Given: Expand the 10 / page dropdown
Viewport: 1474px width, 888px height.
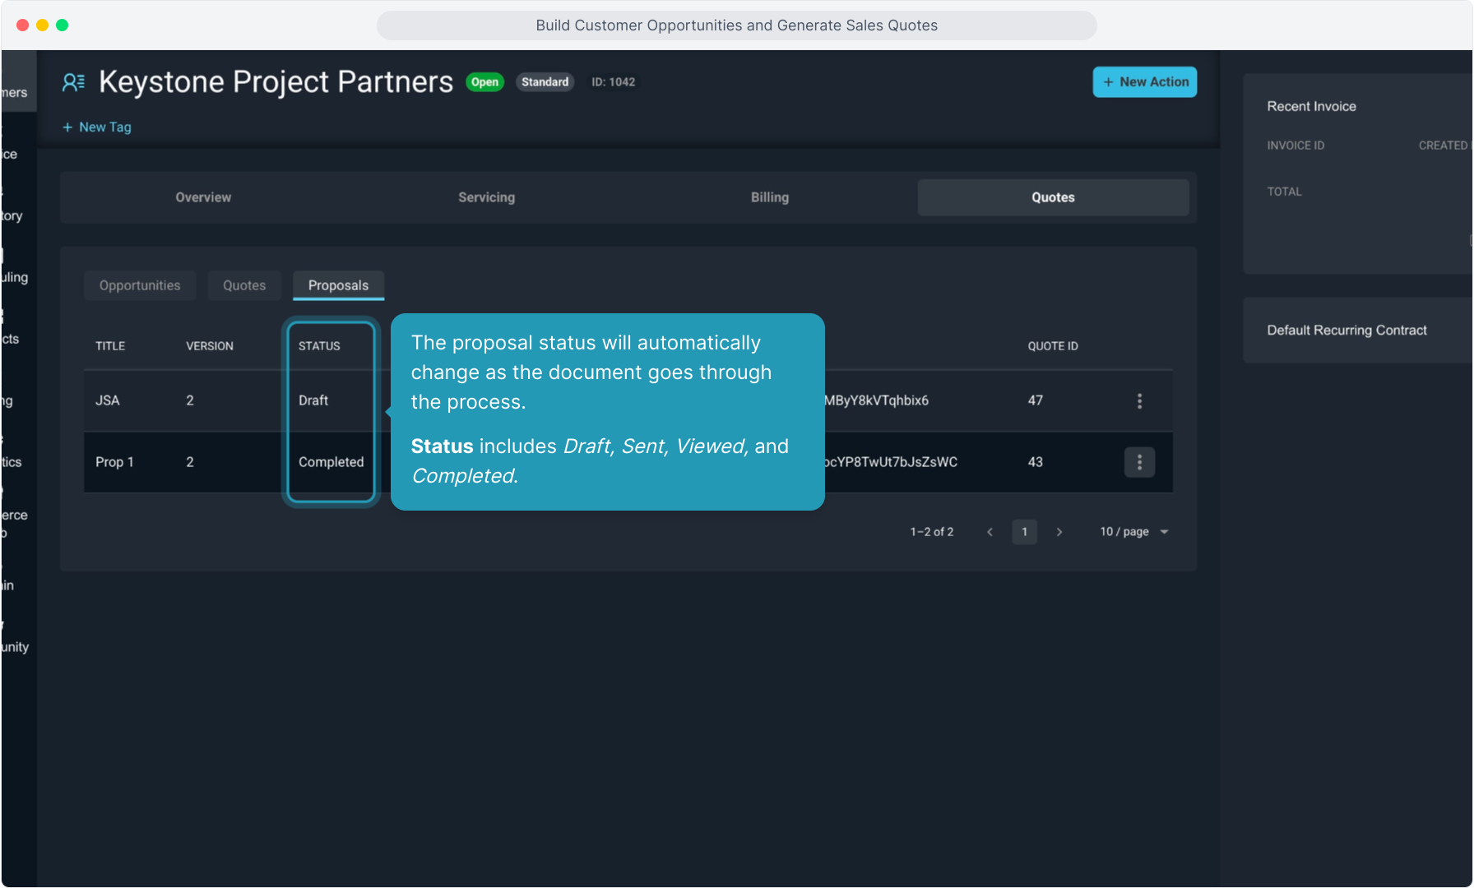Looking at the screenshot, I should pos(1134,532).
